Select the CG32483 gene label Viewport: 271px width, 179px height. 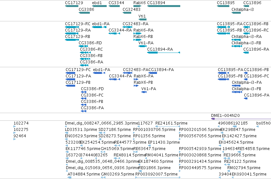[131, 9]
